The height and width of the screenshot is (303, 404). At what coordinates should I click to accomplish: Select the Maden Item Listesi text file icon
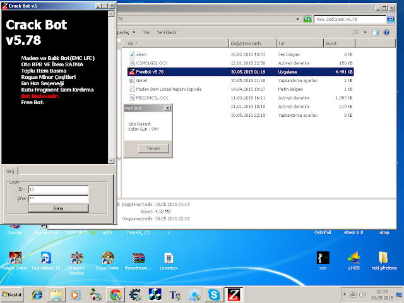[132, 89]
